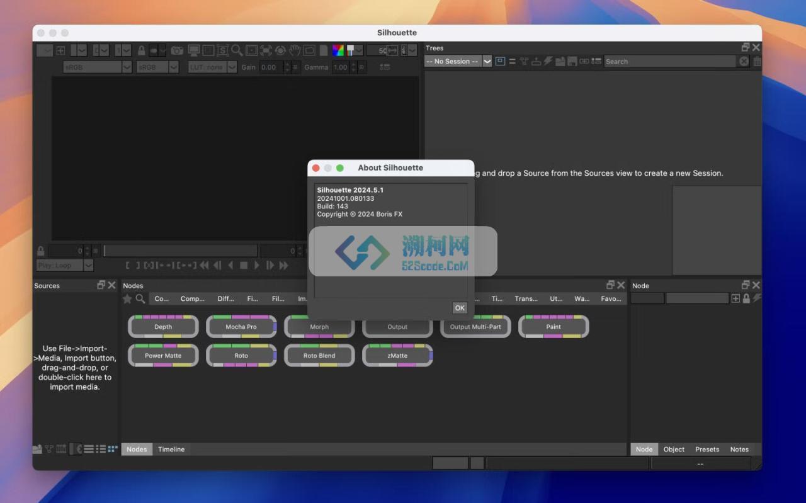This screenshot has height=503, width=806.
Task: Click the Favorites star in the Nodes panel
Action: pyautogui.click(x=127, y=298)
